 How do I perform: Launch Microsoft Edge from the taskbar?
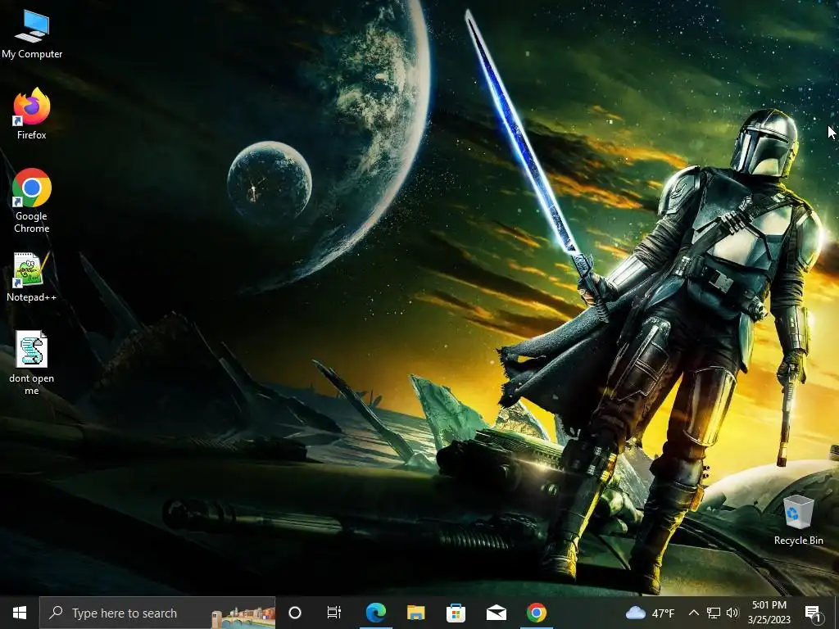375,613
